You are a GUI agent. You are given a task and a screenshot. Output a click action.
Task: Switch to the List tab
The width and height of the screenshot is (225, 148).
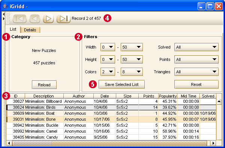point(13,29)
